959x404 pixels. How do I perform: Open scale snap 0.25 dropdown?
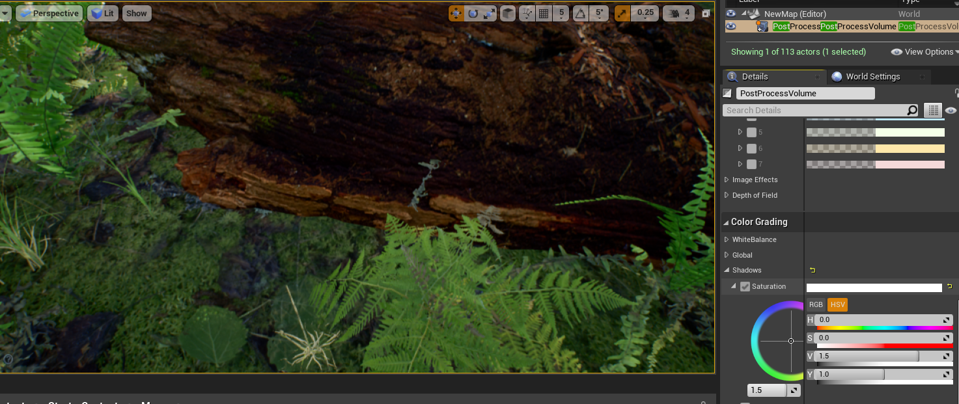tap(645, 13)
